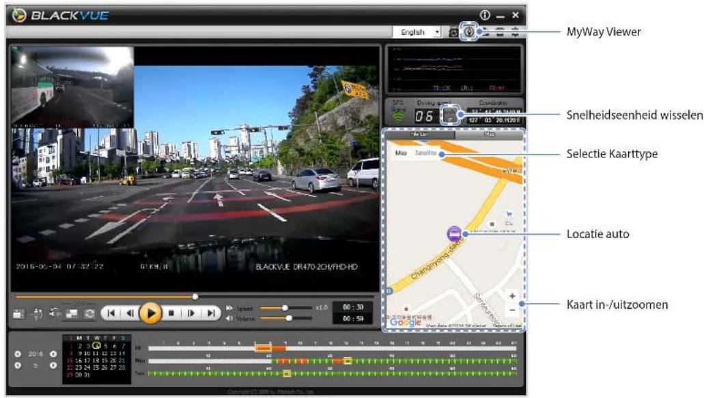Open the MyWay Viewer compass icon
The width and height of the screenshot is (704, 398).
(x=468, y=32)
